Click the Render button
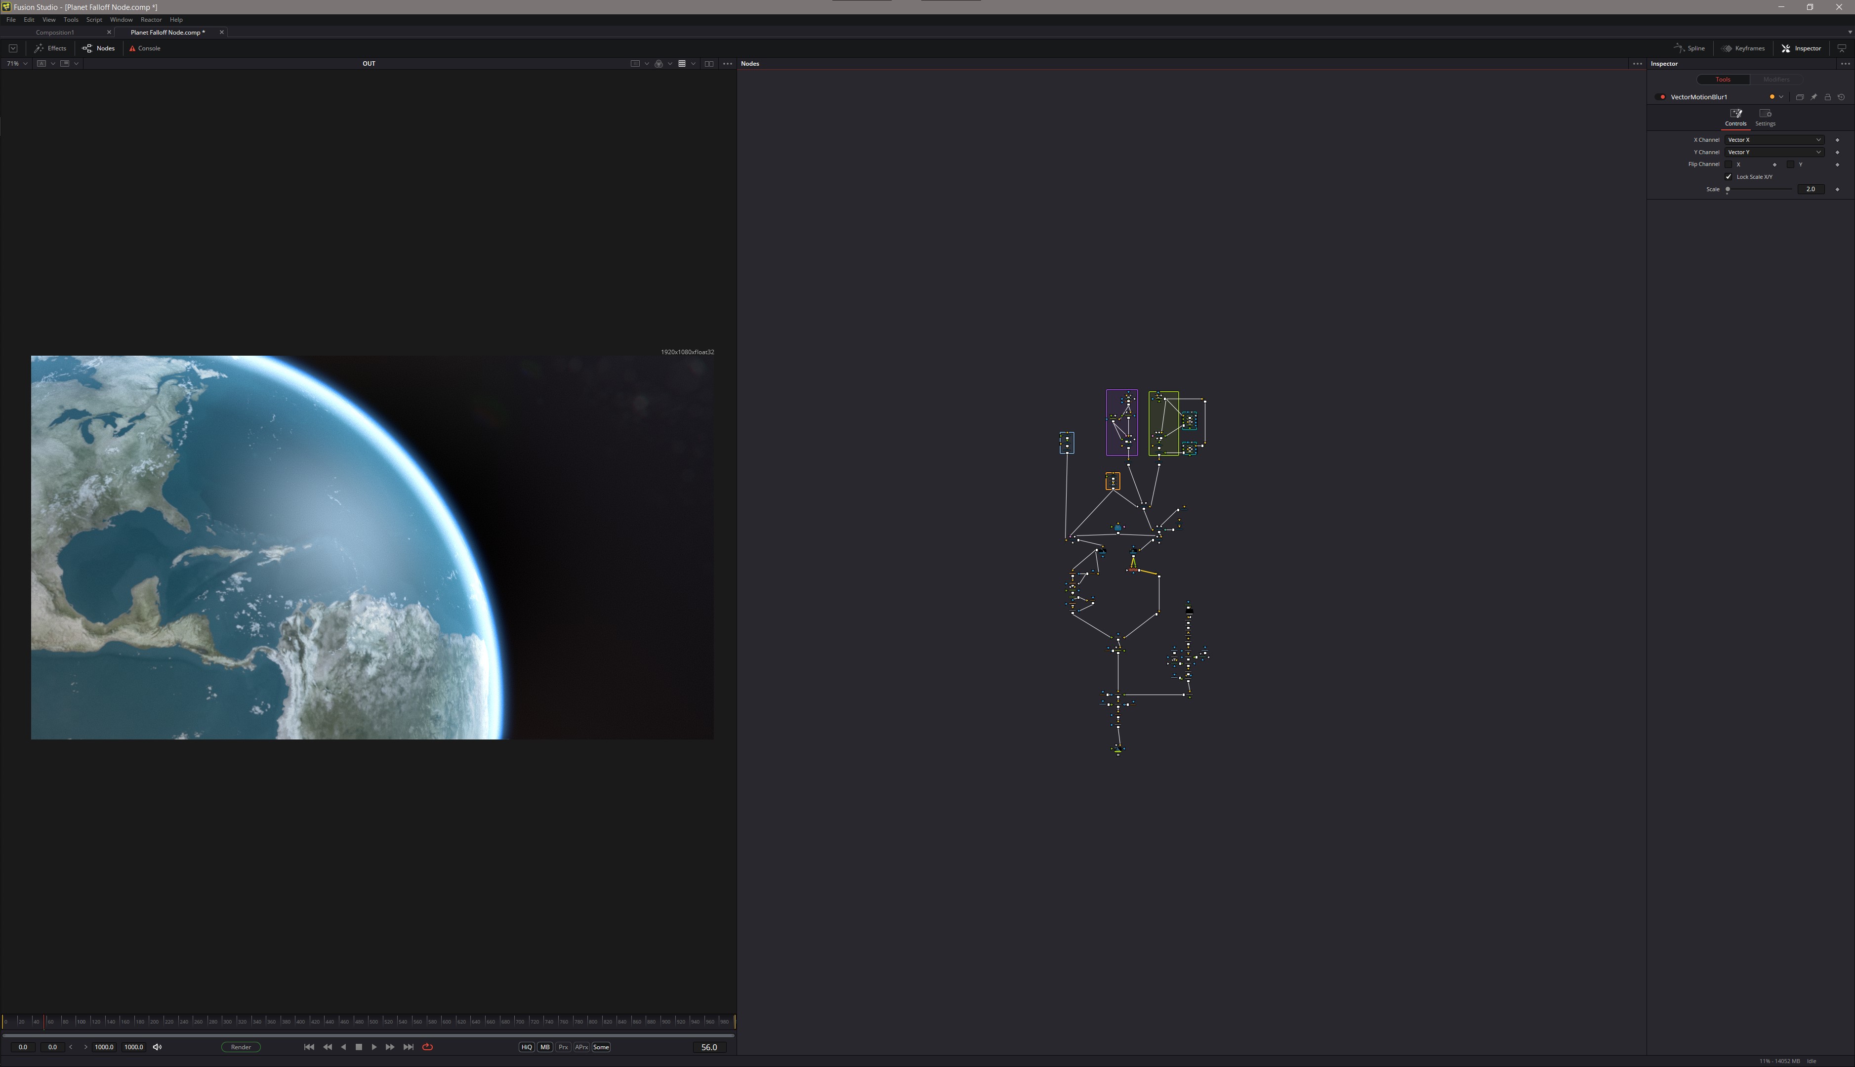Image resolution: width=1855 pixels, height=1067 pixels. coord(241,1047)
